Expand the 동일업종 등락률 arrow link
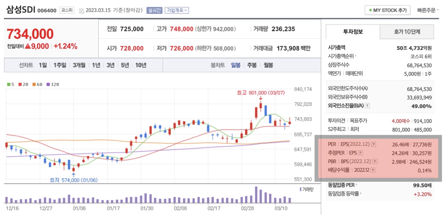 point(361,194)
